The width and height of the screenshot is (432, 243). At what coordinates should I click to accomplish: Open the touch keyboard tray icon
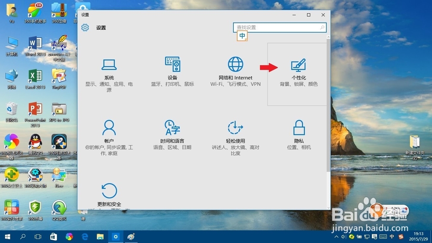pyautogui.click(x=383, y=237)
